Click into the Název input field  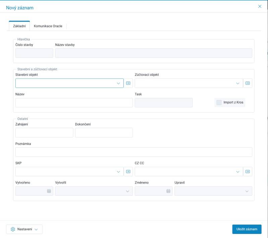(x=74, y=103)
